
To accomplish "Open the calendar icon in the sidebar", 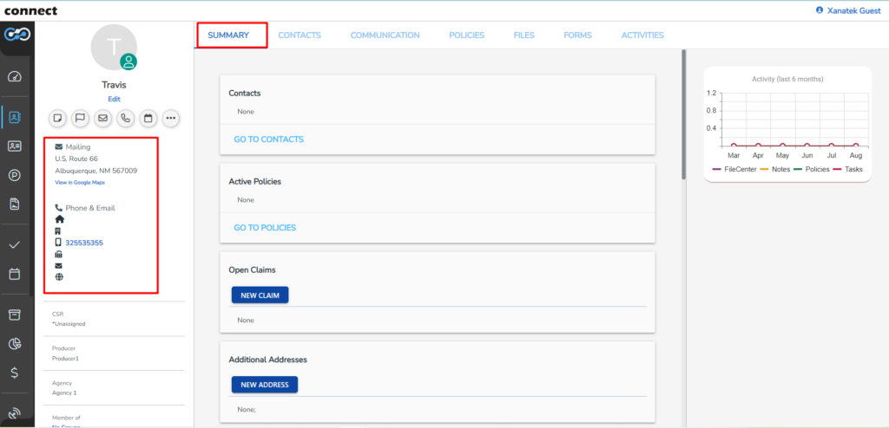I will coord(16,274).
